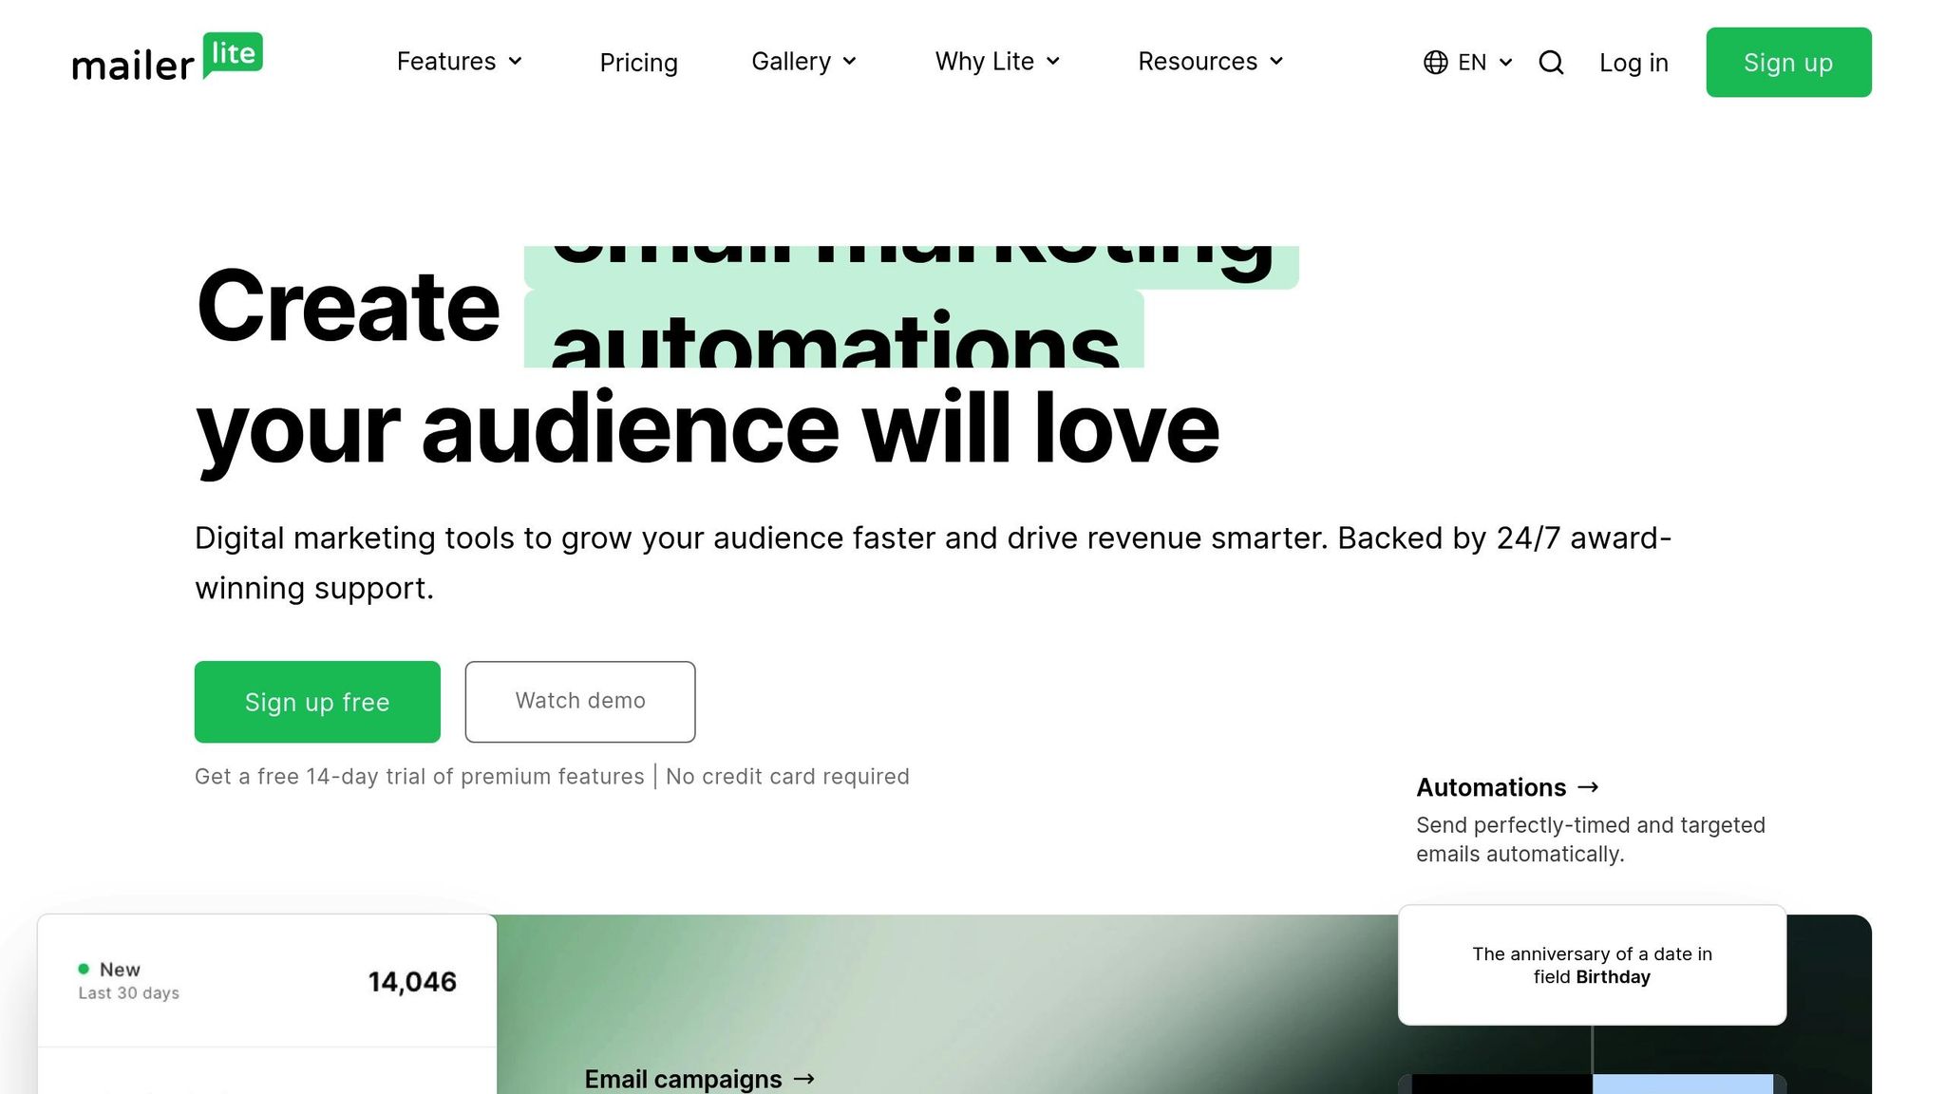Open the search magnifier icon
This screenshot has height=1094, width=1945.
(1551, 63)
